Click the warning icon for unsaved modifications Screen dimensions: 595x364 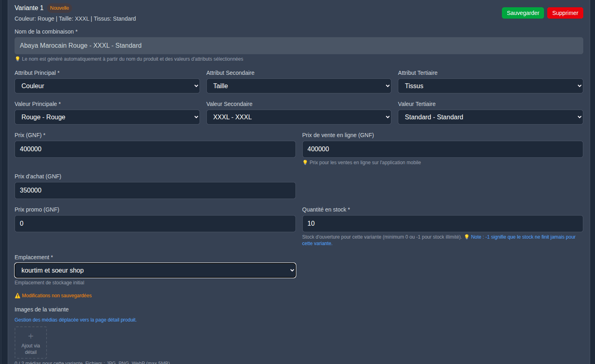(x=17, y=296)
